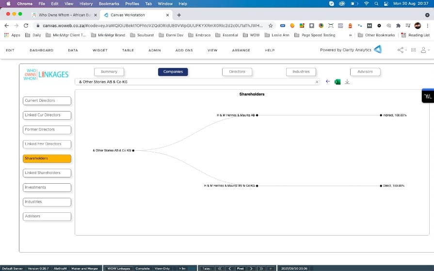Switch to the top Advisors tab
The height and width of the screenshot is (271, 434).
tap(365, 72)
